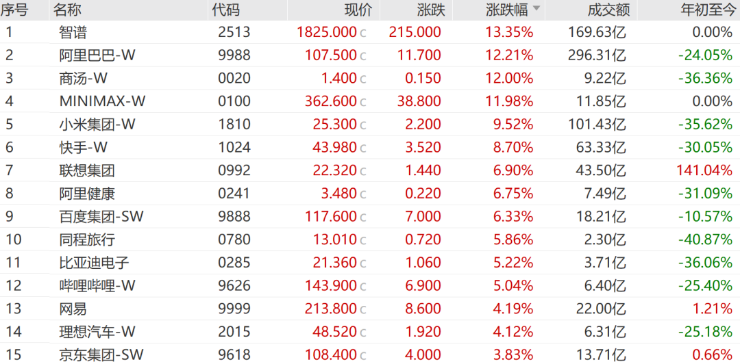Click the 序号 column header

pos(14,9)
